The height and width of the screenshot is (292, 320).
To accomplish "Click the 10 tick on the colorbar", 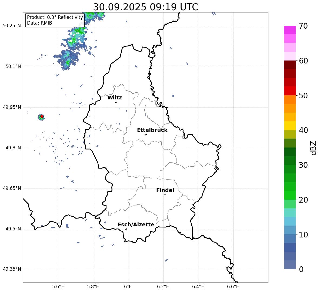I will (303, 234).
